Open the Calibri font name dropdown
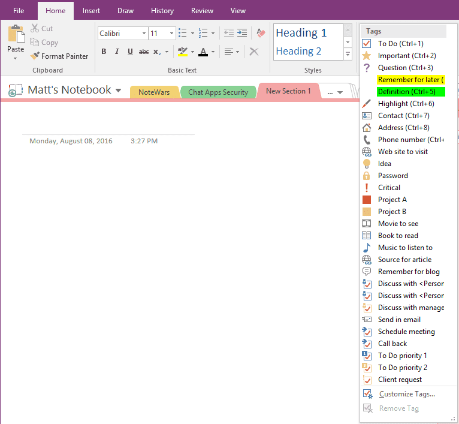This screenshot has height=424, width=459. 144,34
